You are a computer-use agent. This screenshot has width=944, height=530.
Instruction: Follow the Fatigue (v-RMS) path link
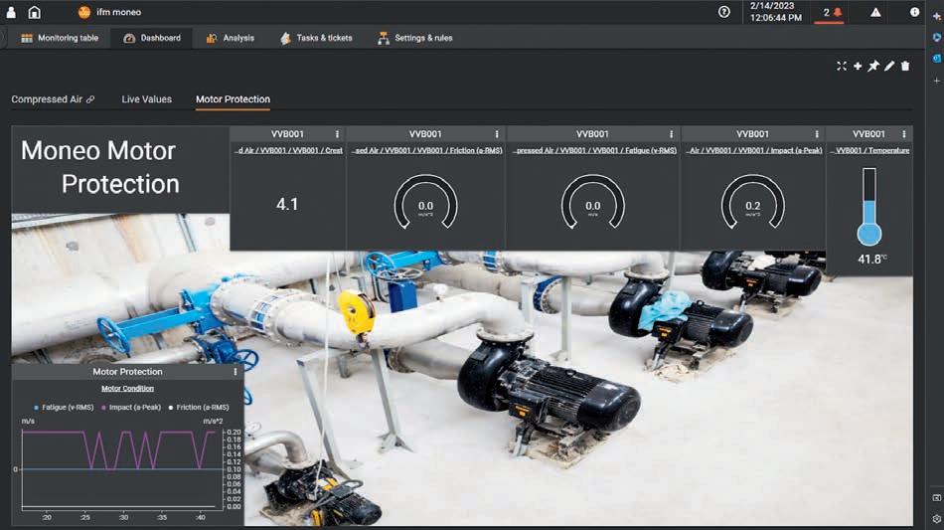tap(595, 150)
